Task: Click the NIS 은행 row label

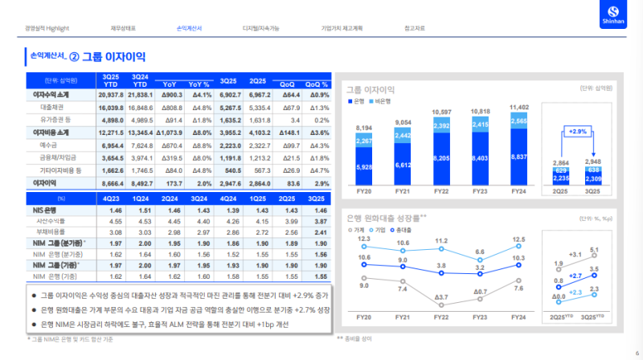Action: pyautogui.click(x=47, y=208)
